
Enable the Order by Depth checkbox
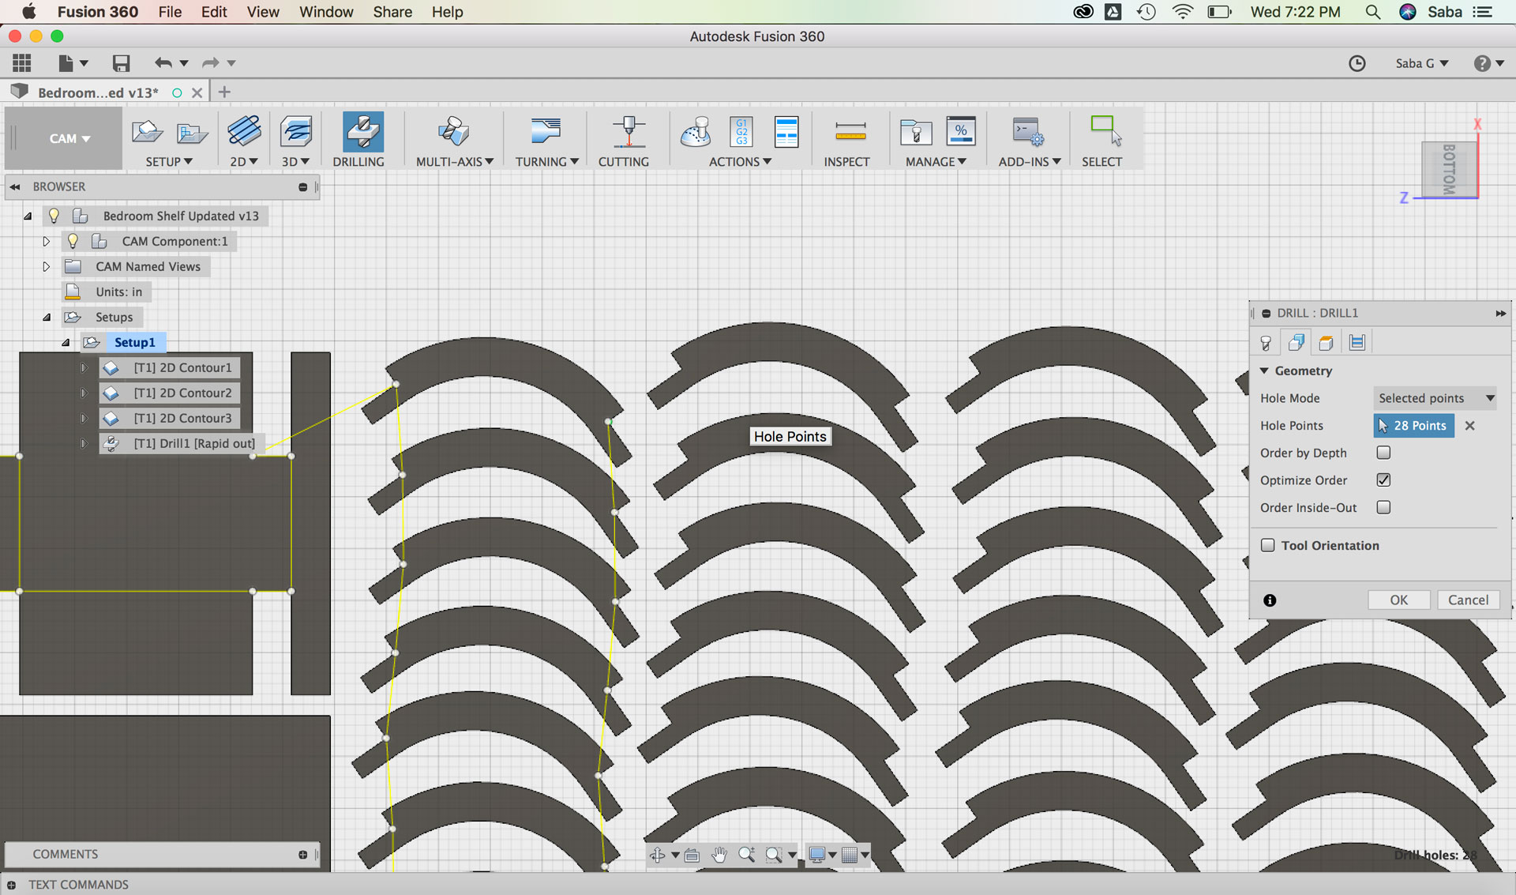(1383, 453)
